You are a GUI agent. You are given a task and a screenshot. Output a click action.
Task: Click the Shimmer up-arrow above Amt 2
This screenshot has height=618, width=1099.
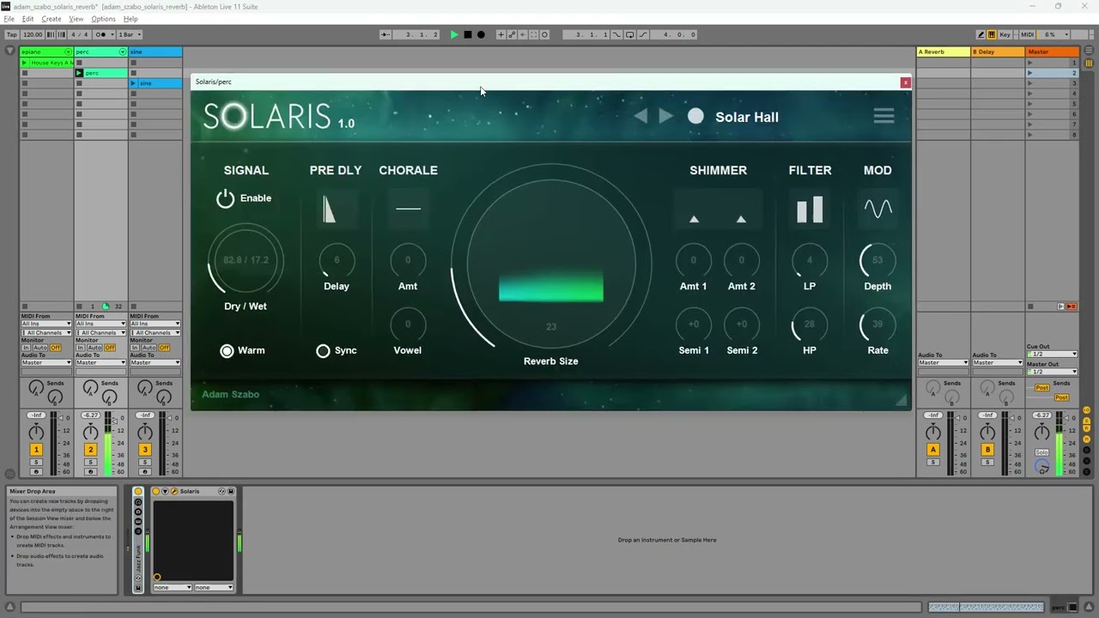point(741,219)
